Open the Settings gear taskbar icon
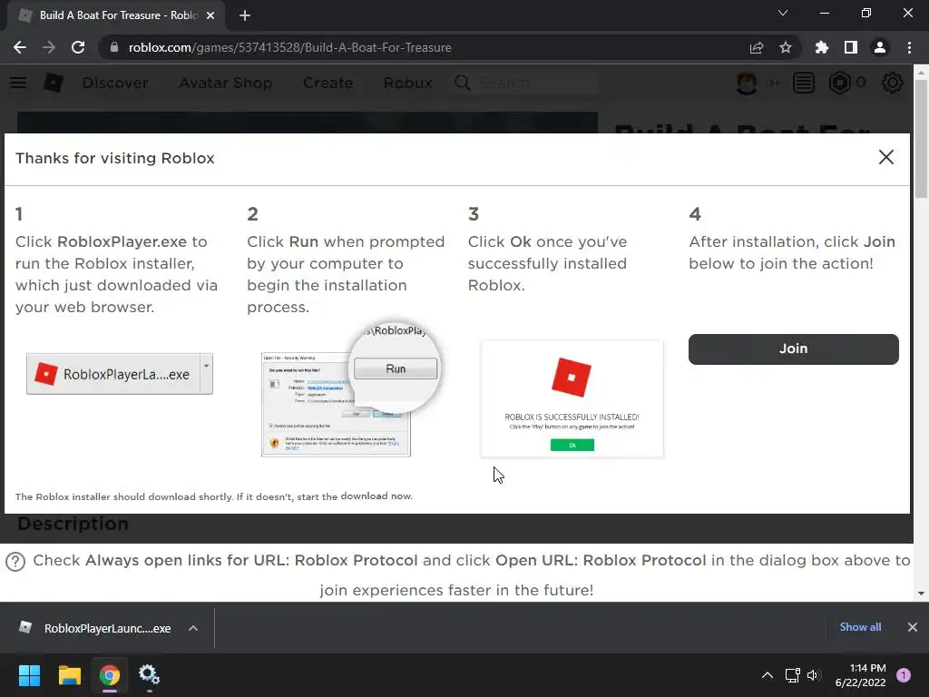929x697 pixels. [149, 675]
